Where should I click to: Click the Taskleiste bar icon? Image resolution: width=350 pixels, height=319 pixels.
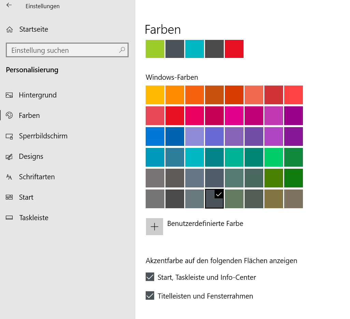9,218
